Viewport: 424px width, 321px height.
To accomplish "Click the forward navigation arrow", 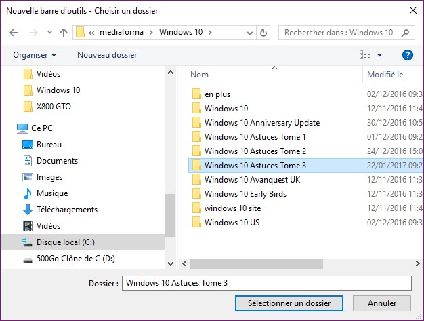I will [34, 33].
